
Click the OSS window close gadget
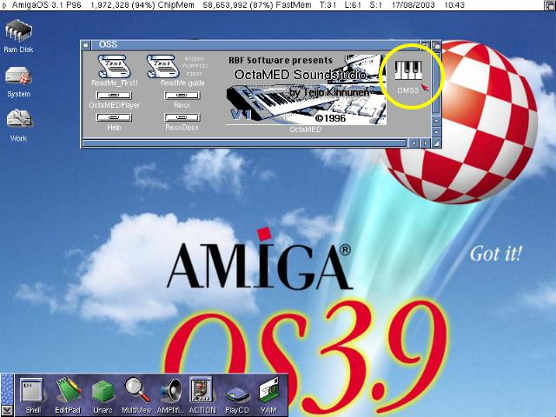pyautogui.click(x=86, y=45)
